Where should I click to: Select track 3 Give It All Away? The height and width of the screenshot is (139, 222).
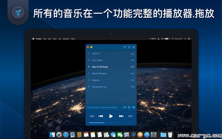pos(111,67)
